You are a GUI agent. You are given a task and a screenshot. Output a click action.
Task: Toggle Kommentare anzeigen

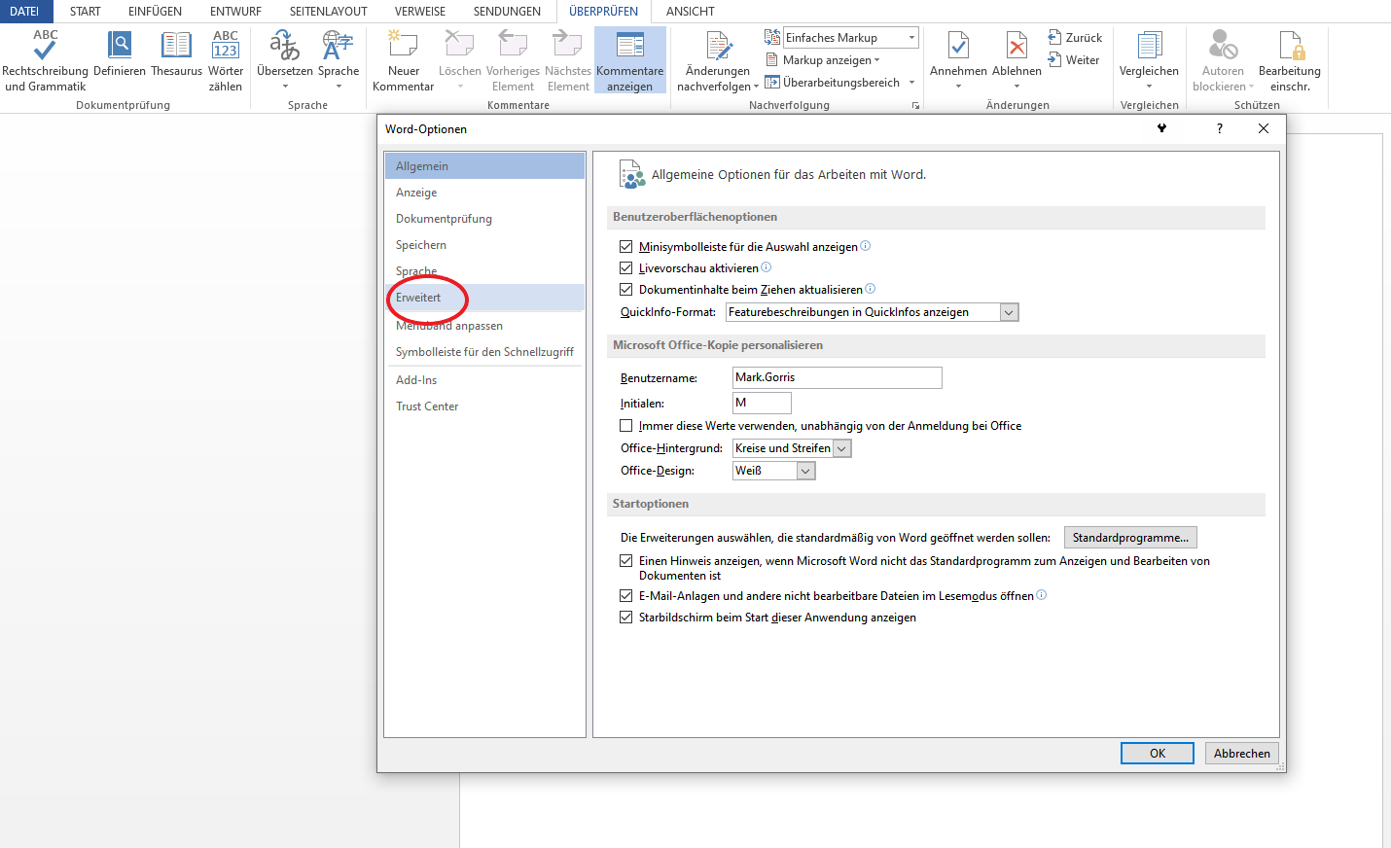click(630, 60)
